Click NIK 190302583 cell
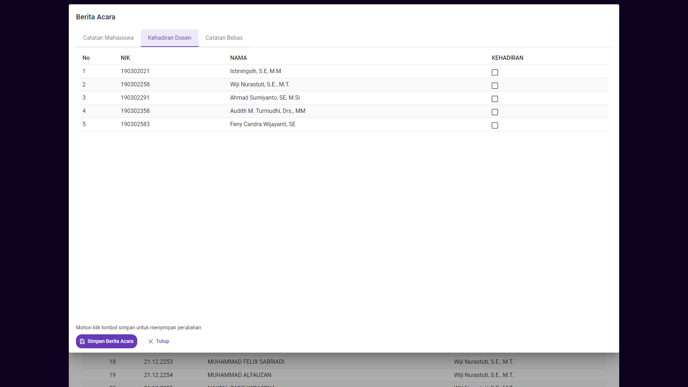Viewport: 688px width, 387px height. click(x=135, y=124)
